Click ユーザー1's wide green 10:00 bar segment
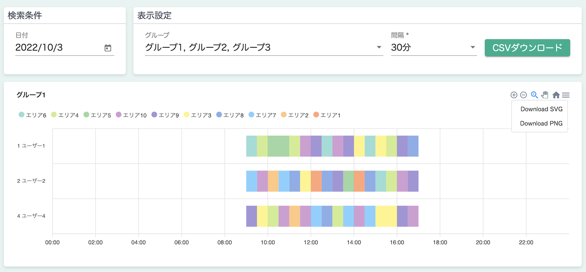The width and height of the screenshot is (586, 272). click(278, 146)
